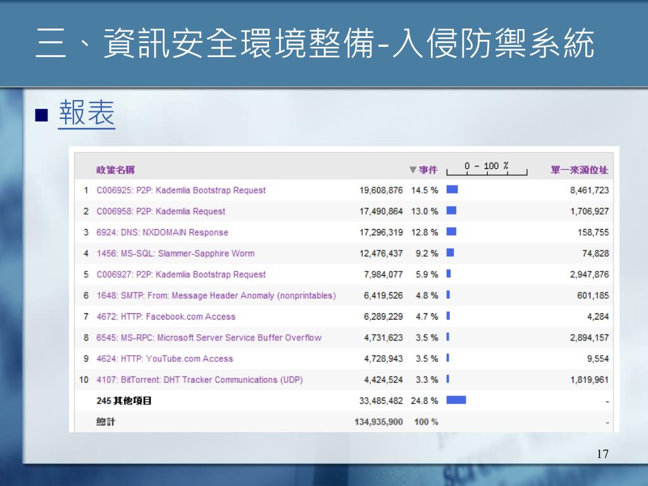648x486 pixels.
Task: Click the slide page number 17
Action: coord(602,454)
